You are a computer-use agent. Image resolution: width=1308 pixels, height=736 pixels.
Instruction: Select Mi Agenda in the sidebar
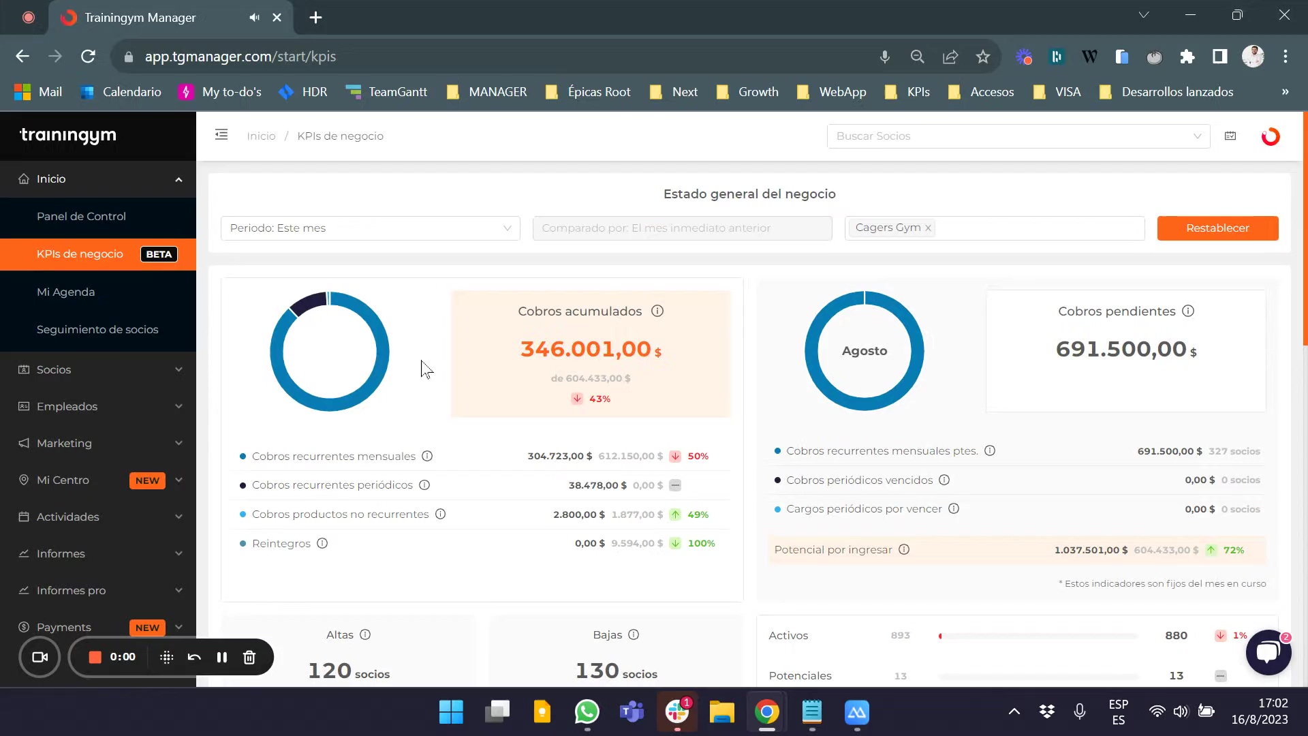coord(65,292)
